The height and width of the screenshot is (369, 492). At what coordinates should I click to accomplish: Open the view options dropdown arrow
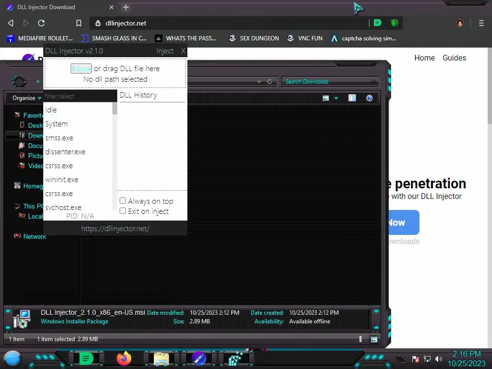tap(336, 98)
